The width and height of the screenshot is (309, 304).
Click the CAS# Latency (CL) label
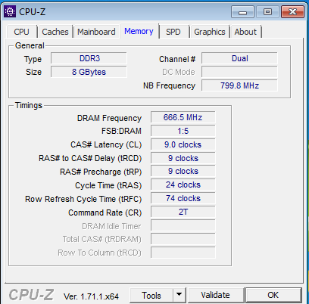106,144
